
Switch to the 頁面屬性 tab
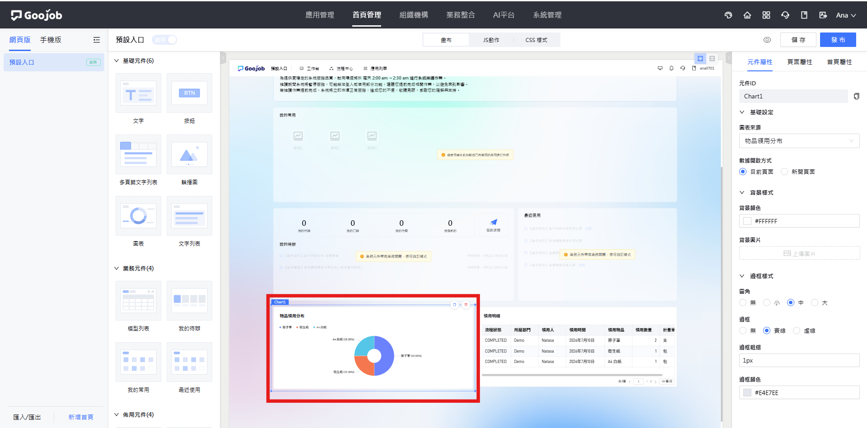tap(800, 62)
